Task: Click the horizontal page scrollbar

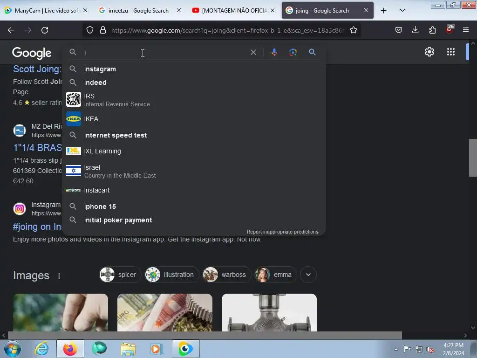Action: 204,335
